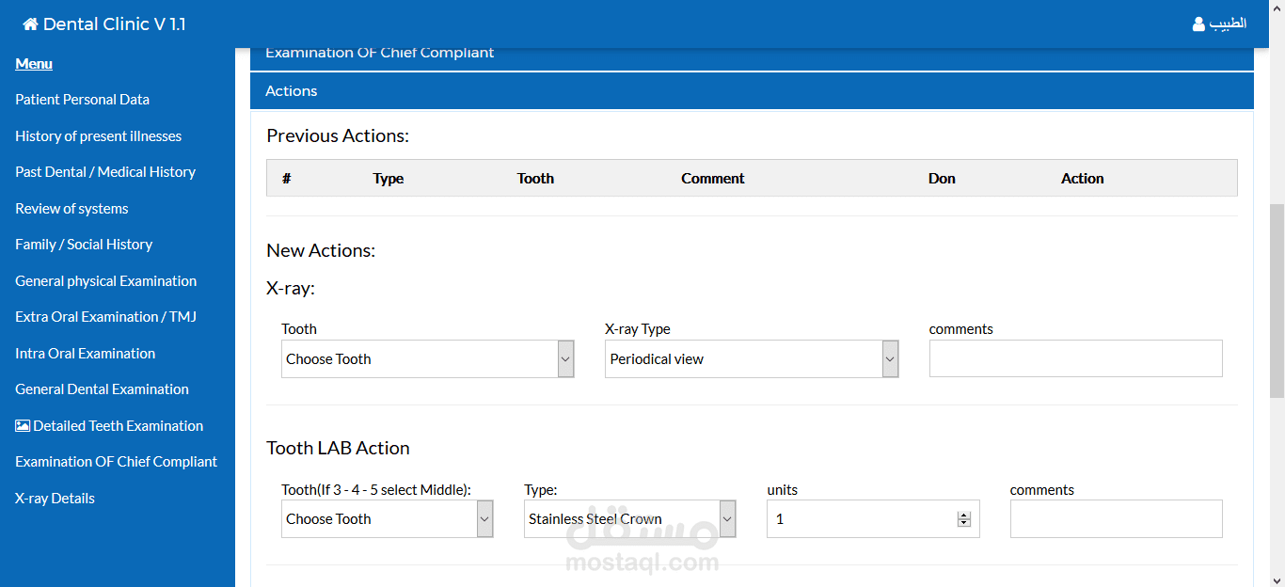
Task: Select Past Dental / Medical History
Action: 105,172
